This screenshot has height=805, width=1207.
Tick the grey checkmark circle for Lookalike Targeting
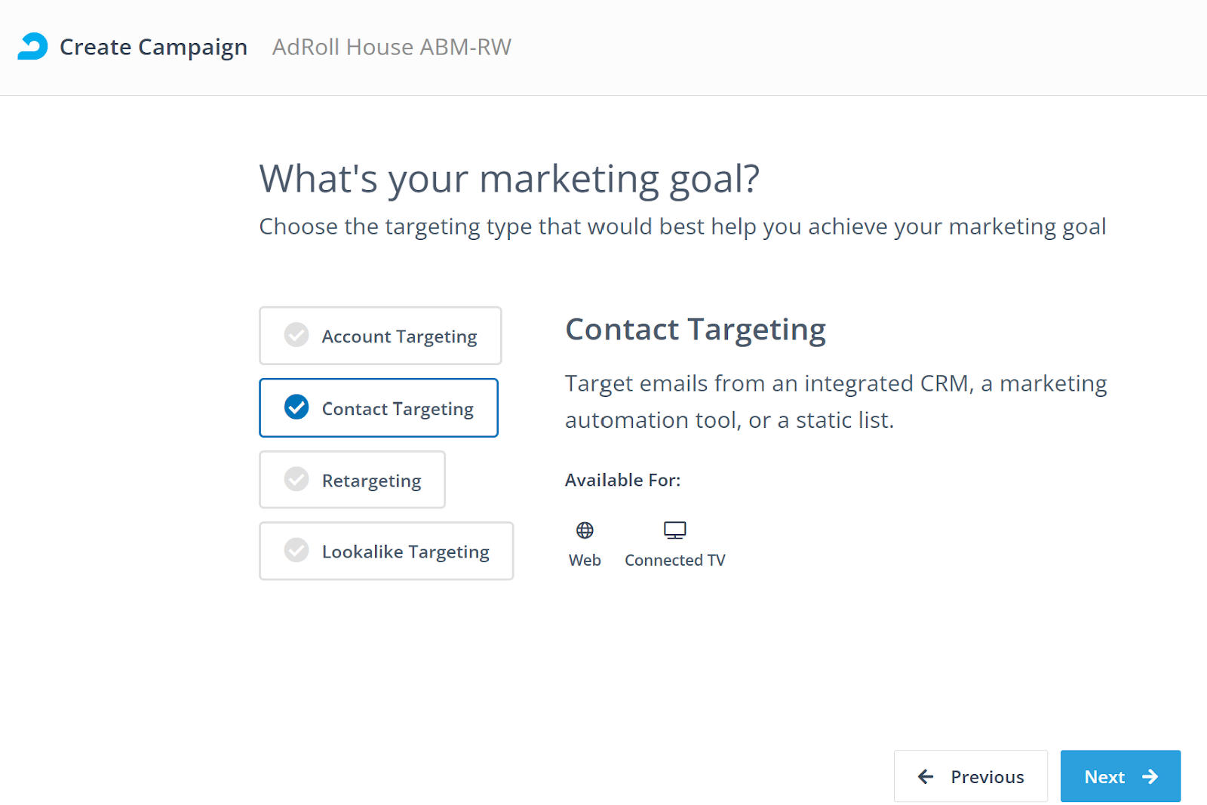coord(296,550)
